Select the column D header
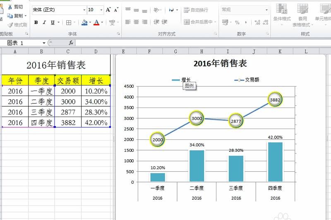The height and width of the screenshot is (220, 331). 96,51
